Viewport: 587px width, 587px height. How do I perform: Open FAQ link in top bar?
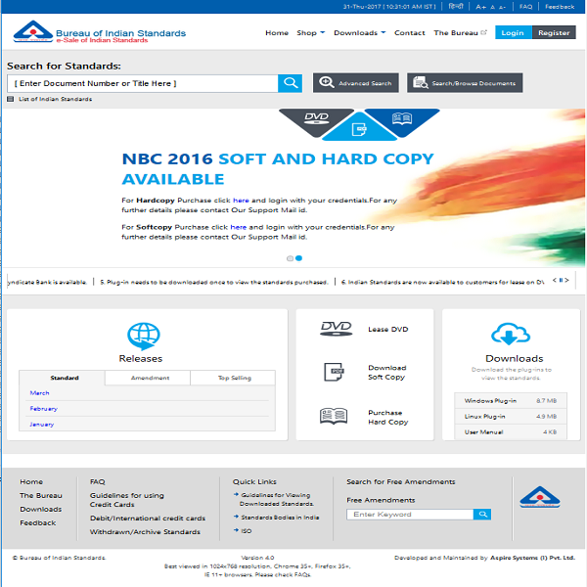(525, 7)
